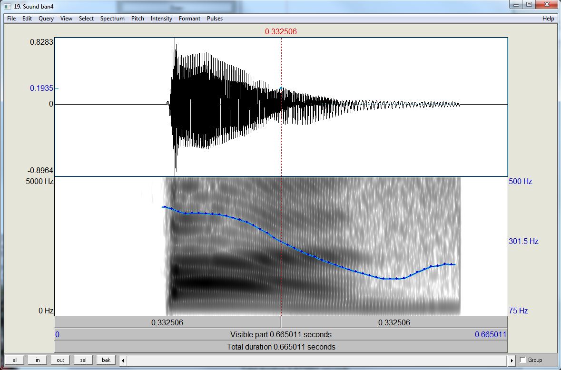Click the Praat window icon in title bar

click(8, 7)
